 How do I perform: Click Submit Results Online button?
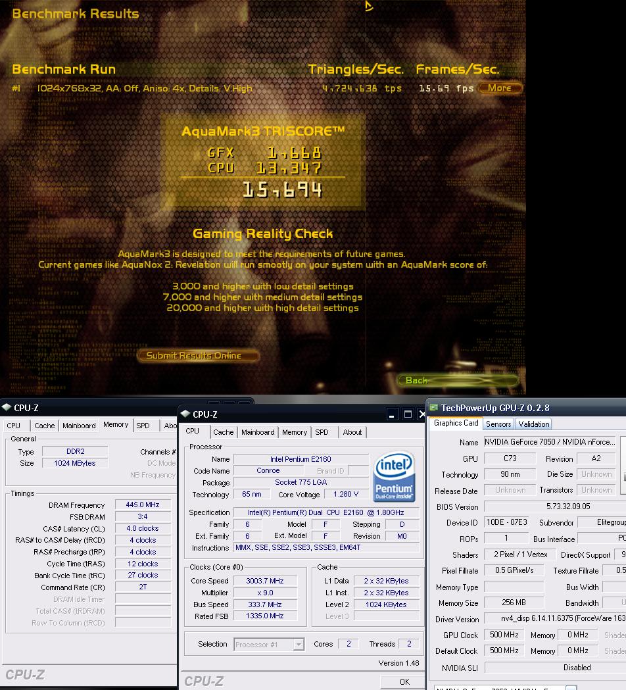coord(198,356)
